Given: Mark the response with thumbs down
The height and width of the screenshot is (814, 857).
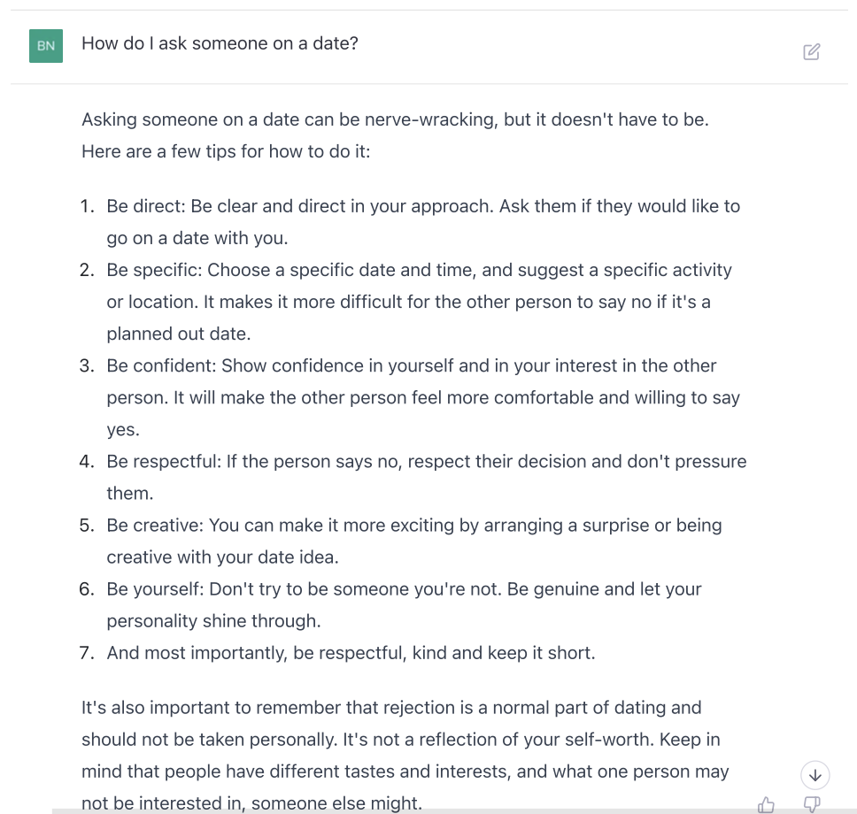Looking at the screenshot, I should click(x=812, y=805).
